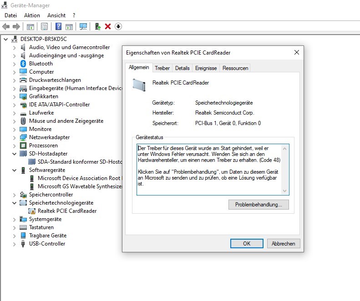Expand the Eingabegeräte node
This screenshot has height=301, width=360.
(14, 89)
